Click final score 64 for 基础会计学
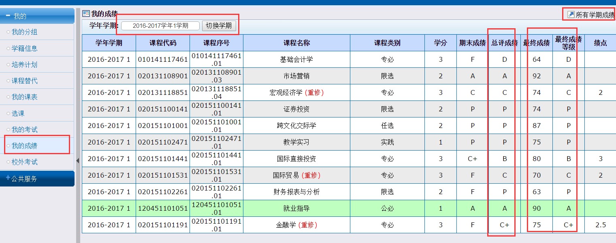 537,60
